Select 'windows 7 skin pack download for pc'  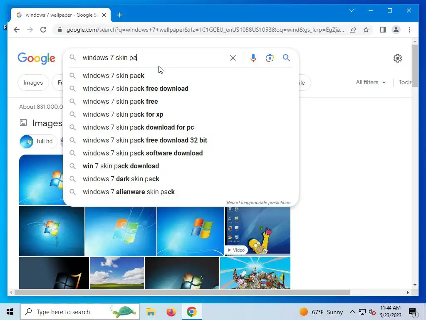pyautogui.click(x=181, y=127)
